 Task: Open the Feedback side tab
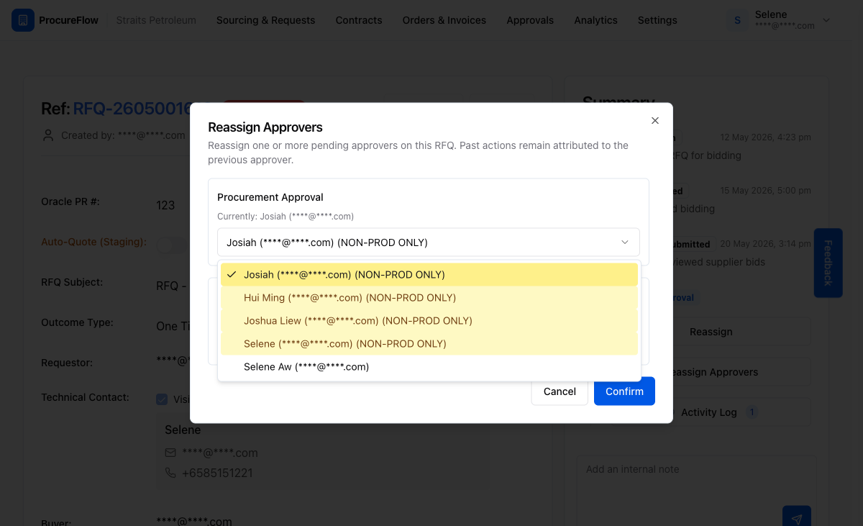point(828,263)
